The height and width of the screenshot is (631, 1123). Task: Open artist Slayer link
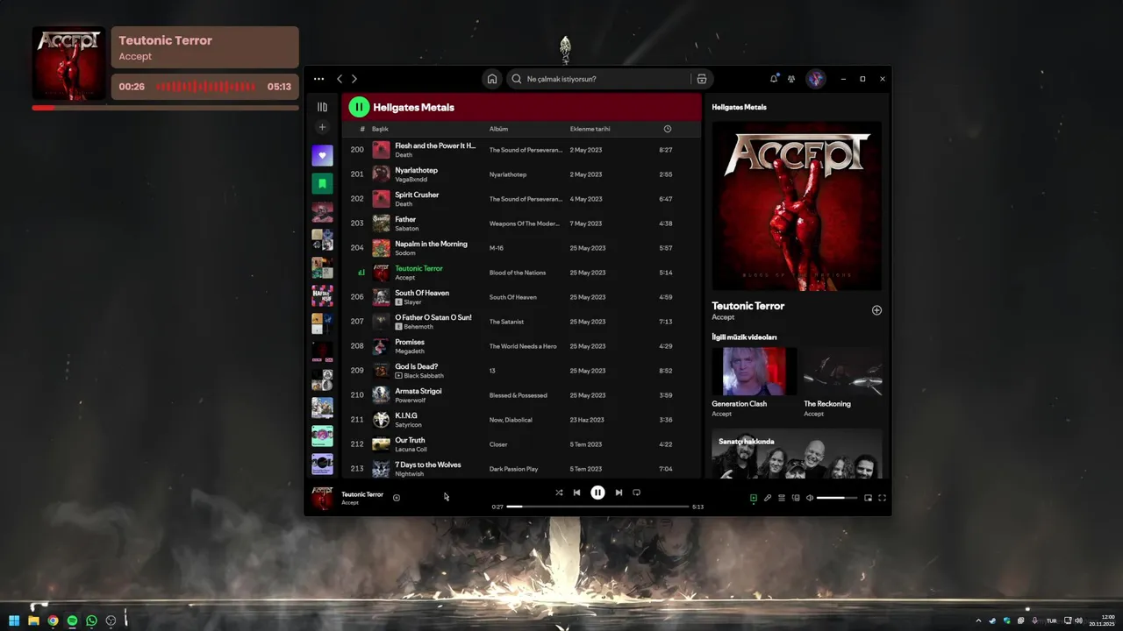412,302
